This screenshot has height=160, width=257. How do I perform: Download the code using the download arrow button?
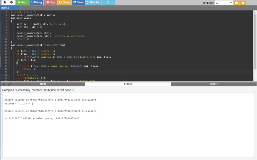tap(108, 2)
